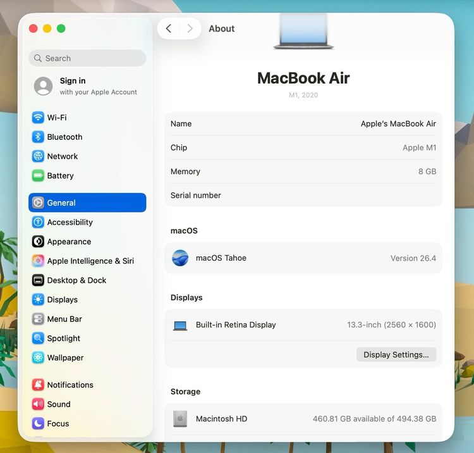Focus the sidebar Search field
Viewport: 474px width, 453px height.
87,58
